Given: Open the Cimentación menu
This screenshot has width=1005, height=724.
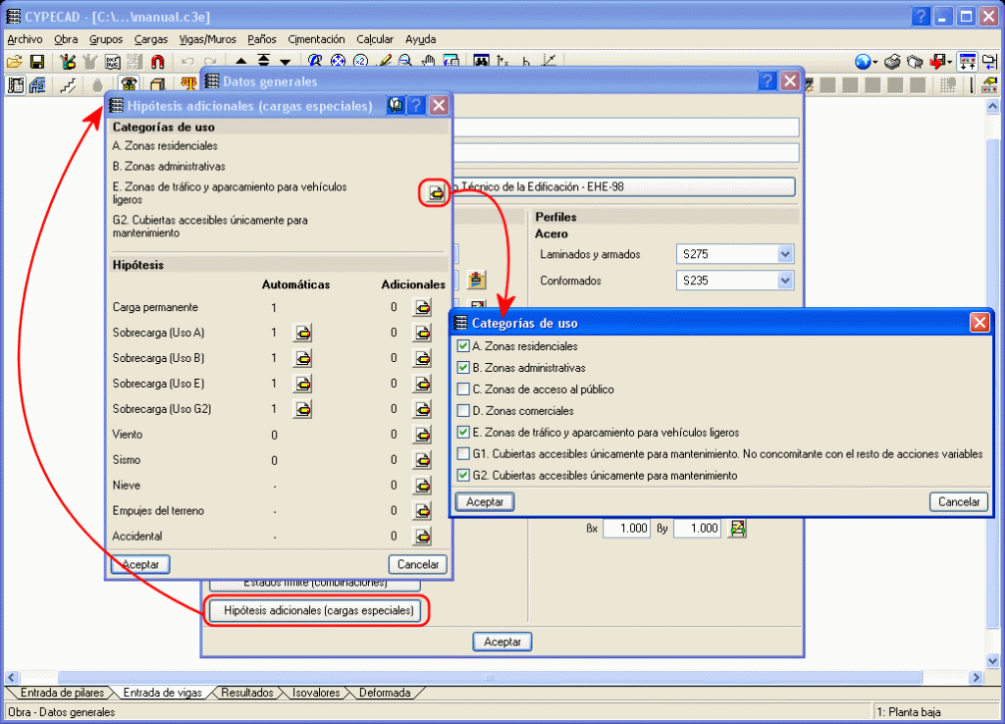Looking at the screenshot, I should [x=316, y=39].
